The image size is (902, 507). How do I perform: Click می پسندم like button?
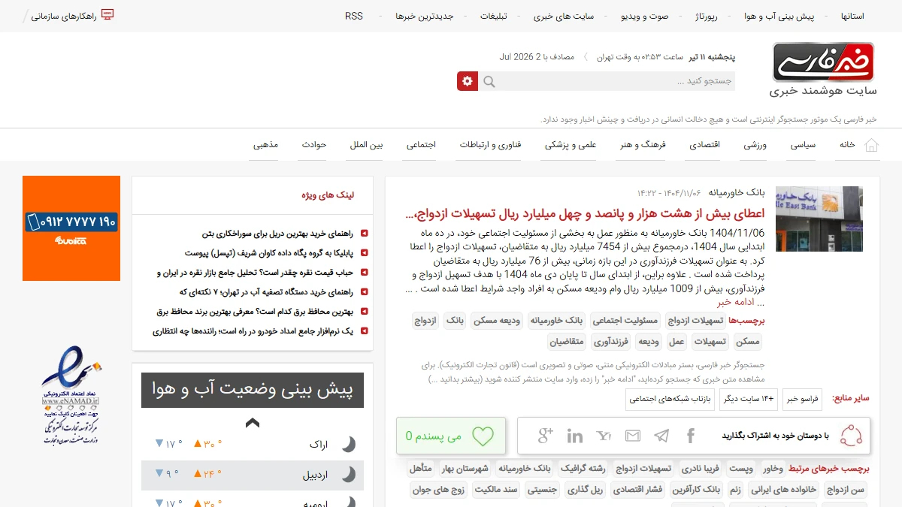point(450,436)
